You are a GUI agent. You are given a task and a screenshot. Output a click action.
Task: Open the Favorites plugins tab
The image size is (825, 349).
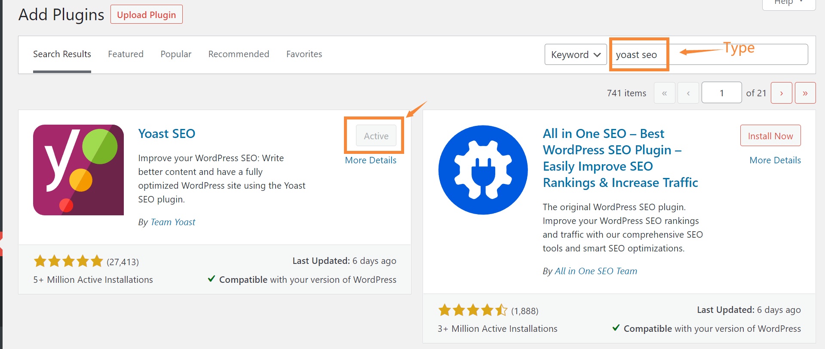pos(304,54)
